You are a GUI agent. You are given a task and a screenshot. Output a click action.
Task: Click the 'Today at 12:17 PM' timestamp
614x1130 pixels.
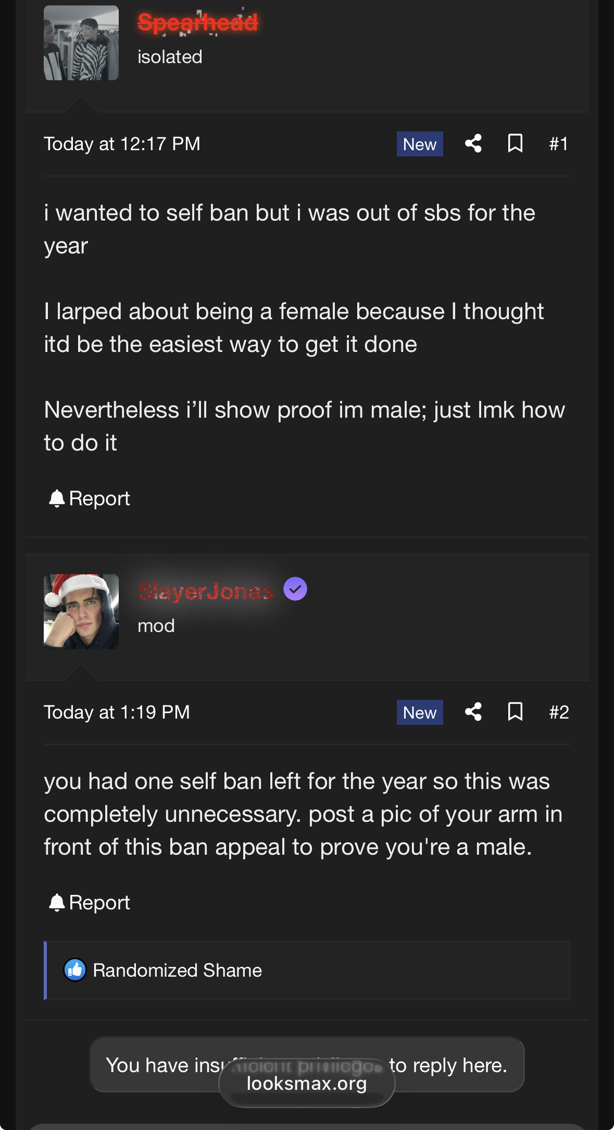(x=122, y=144)
